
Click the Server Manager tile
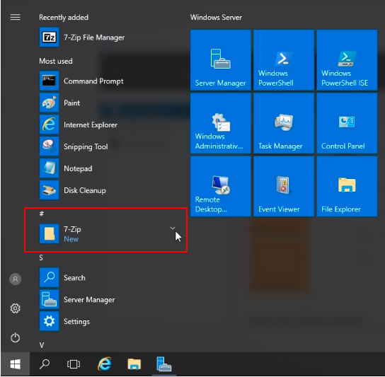(x=221, y=60)
